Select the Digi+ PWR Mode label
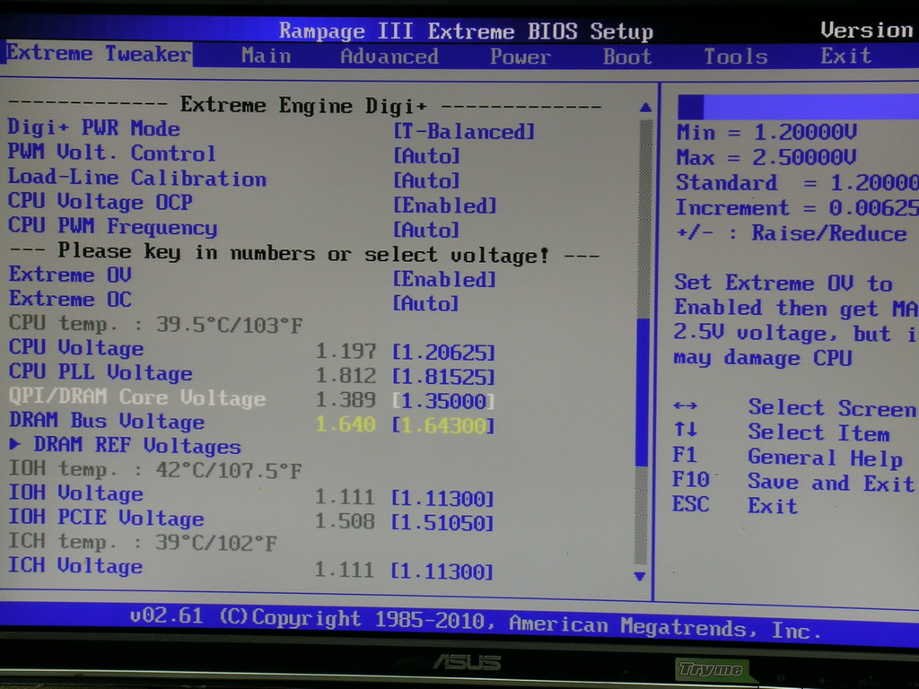 [93, 127]
